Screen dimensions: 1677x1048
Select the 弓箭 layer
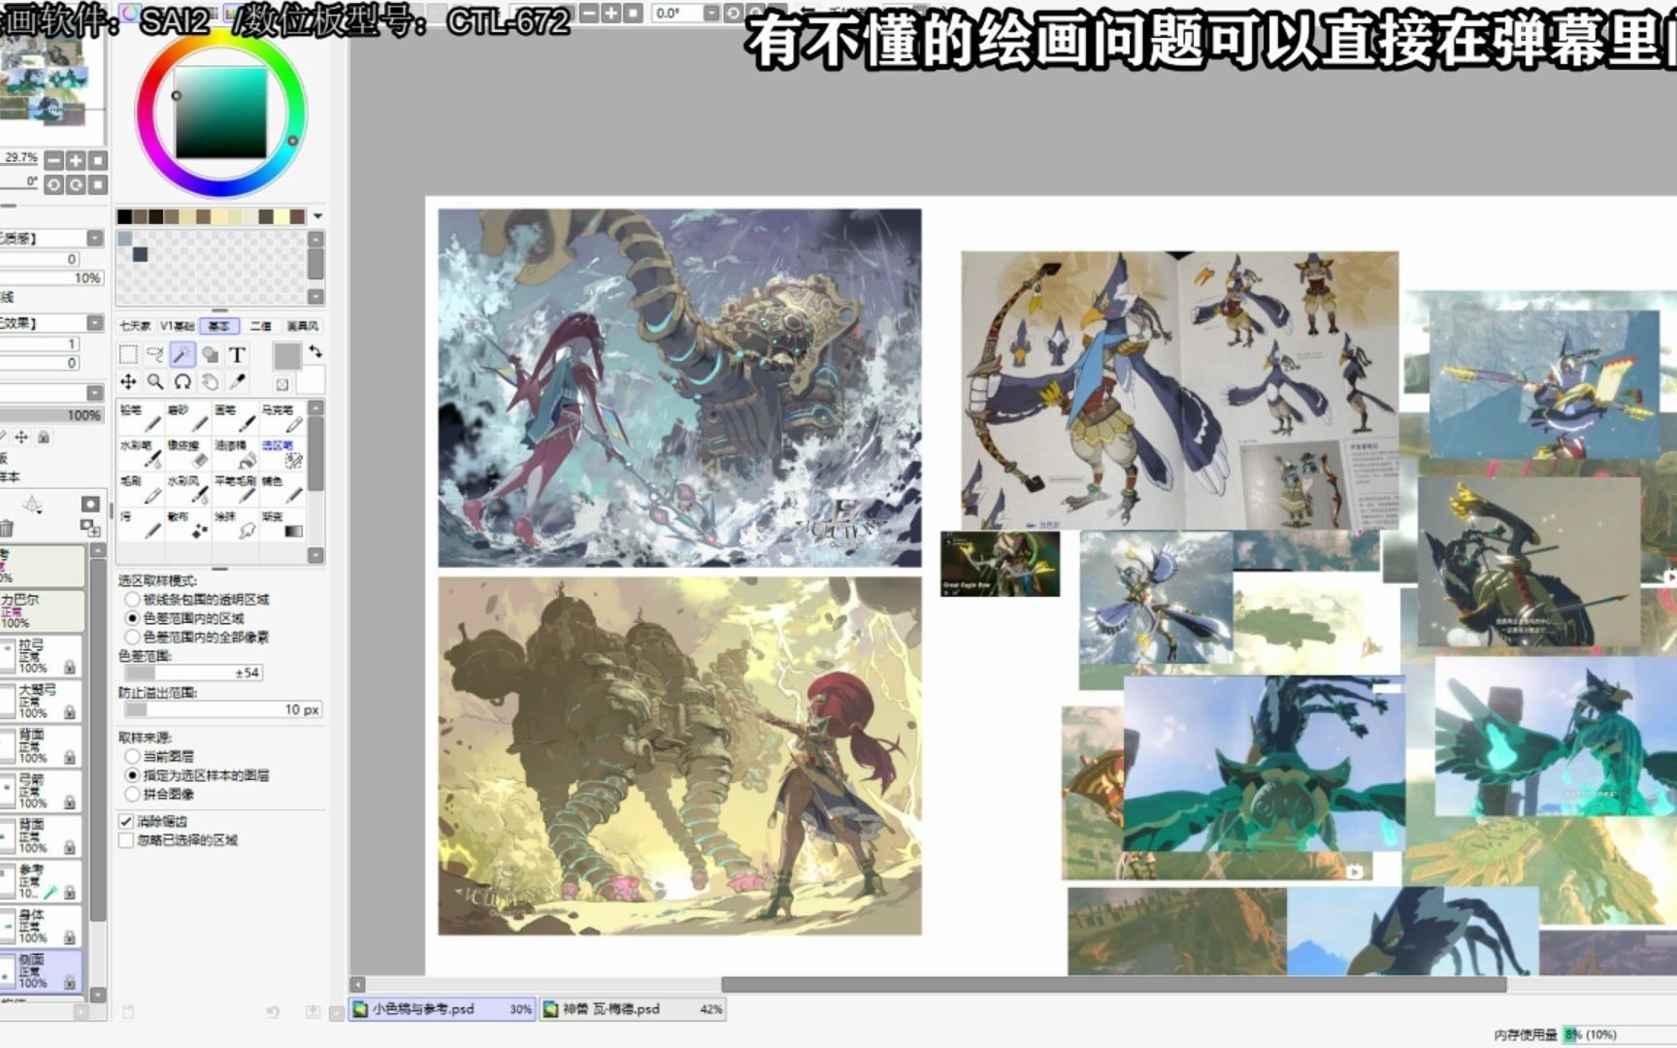pos(42,792)
